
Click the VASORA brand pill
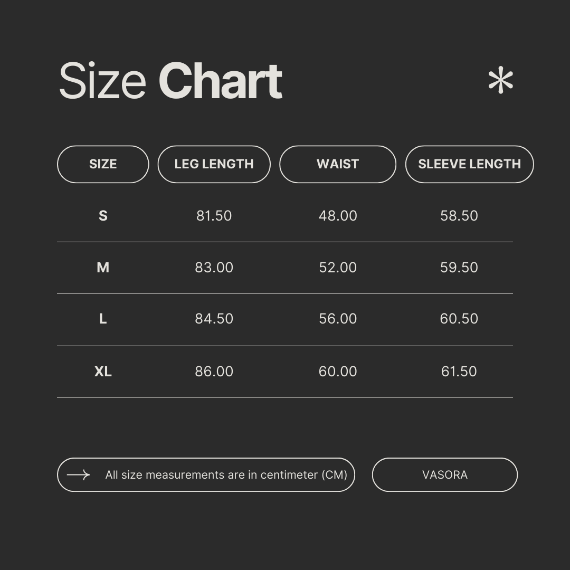pyautogui.click(x=444, y=475)
